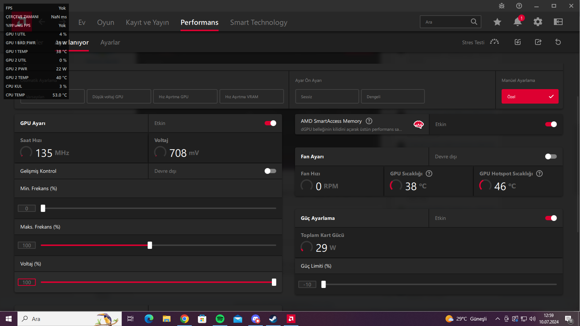
Task: View notifications via the bell icon
Action: pyautogui.click(x=518, y=22)
